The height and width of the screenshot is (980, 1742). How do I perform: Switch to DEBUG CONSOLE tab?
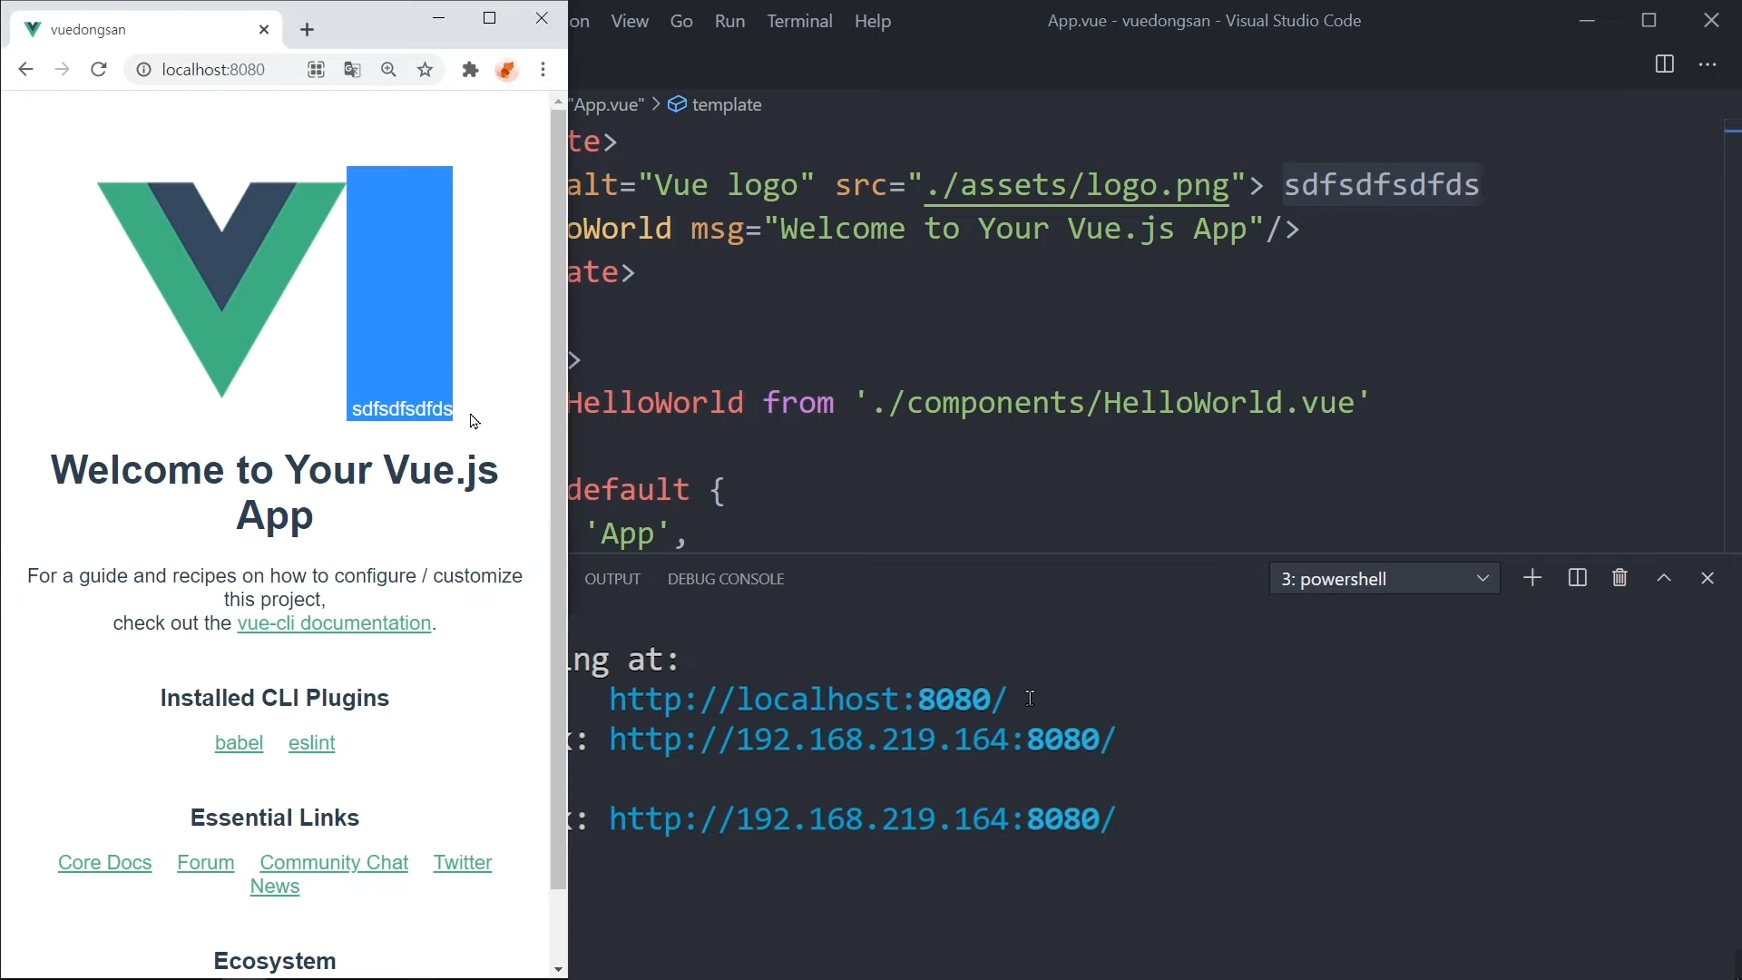[x=726, y=579]
